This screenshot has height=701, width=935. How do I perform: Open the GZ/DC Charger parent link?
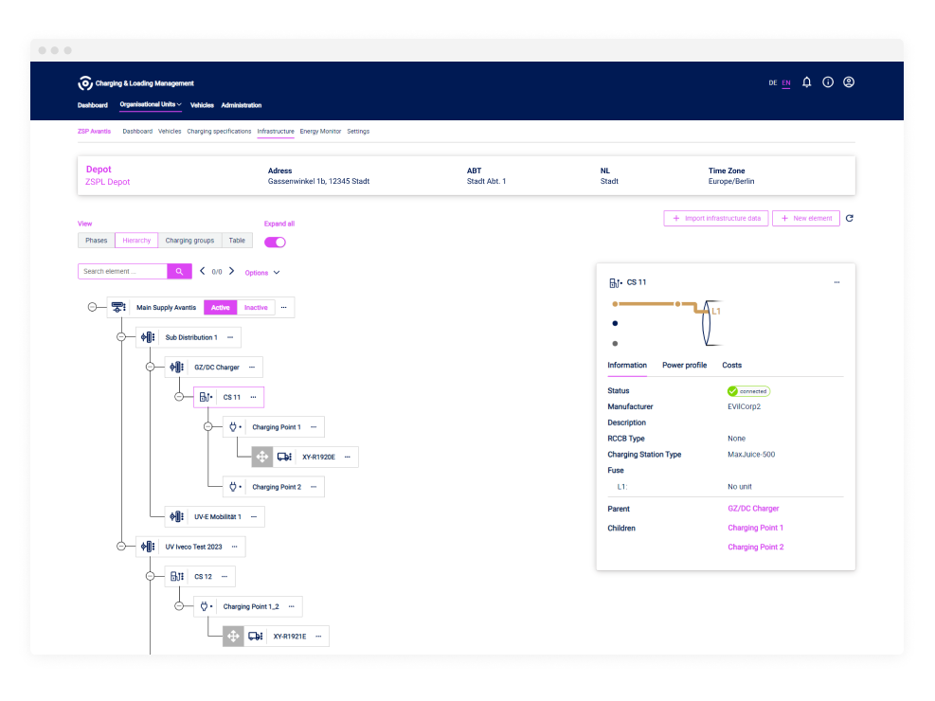(x=753, y=509)
